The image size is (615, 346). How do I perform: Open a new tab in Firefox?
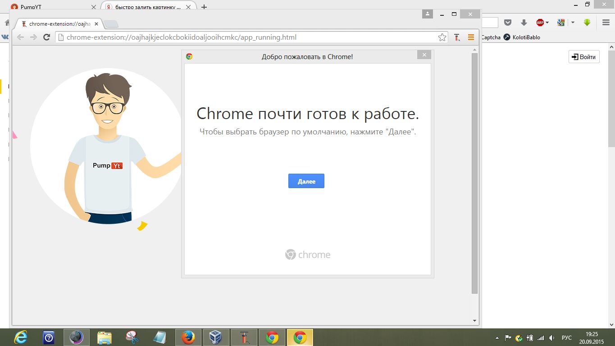(204, 7)
